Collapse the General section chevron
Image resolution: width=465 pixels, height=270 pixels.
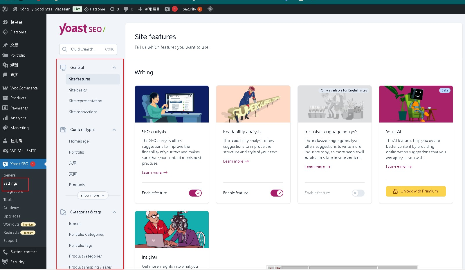click(114, 68)
